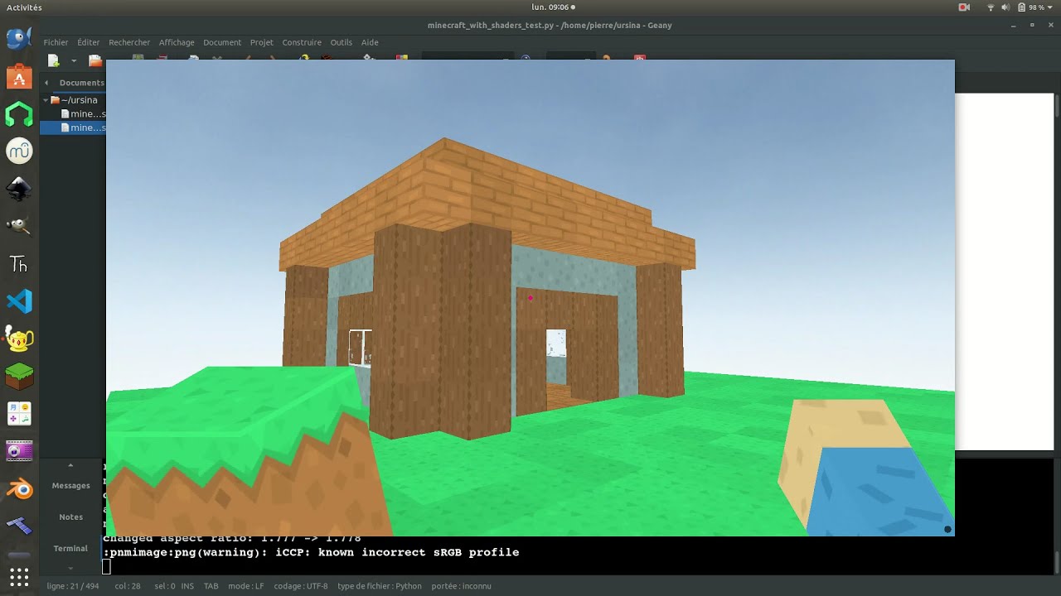Screen dimensions: 1061x596
Task: Collapse the ~/ursina folder tree
Action: coord(46,100)
